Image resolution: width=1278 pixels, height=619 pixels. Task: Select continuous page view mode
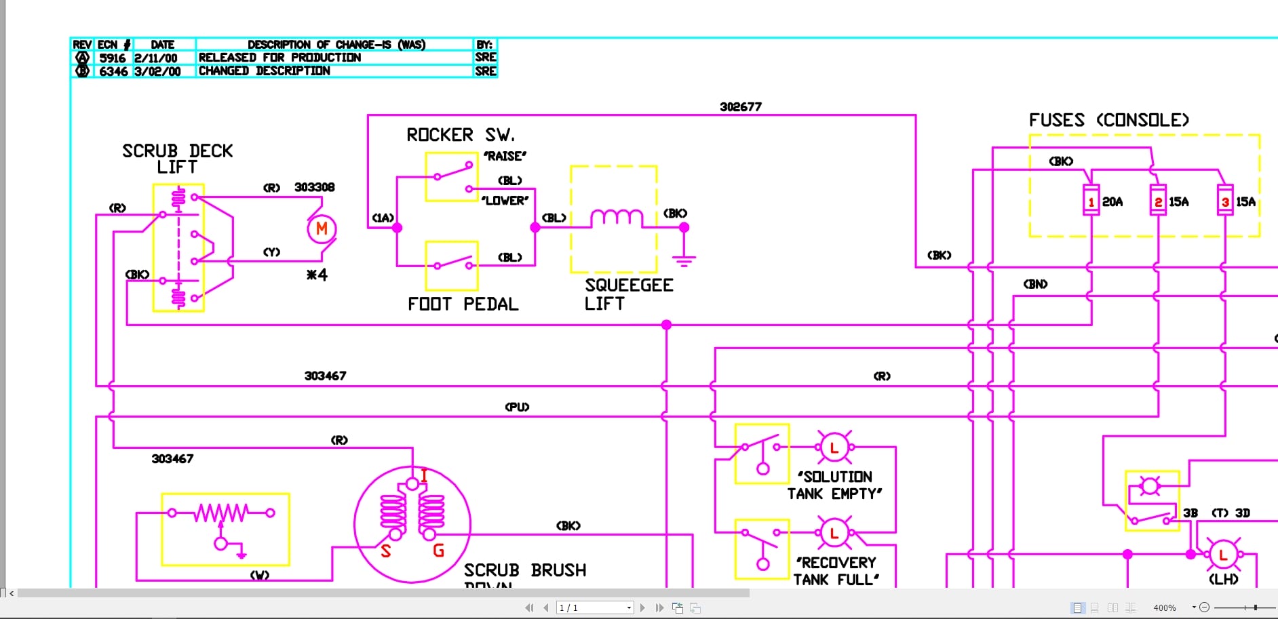[x=1095, y=607]
